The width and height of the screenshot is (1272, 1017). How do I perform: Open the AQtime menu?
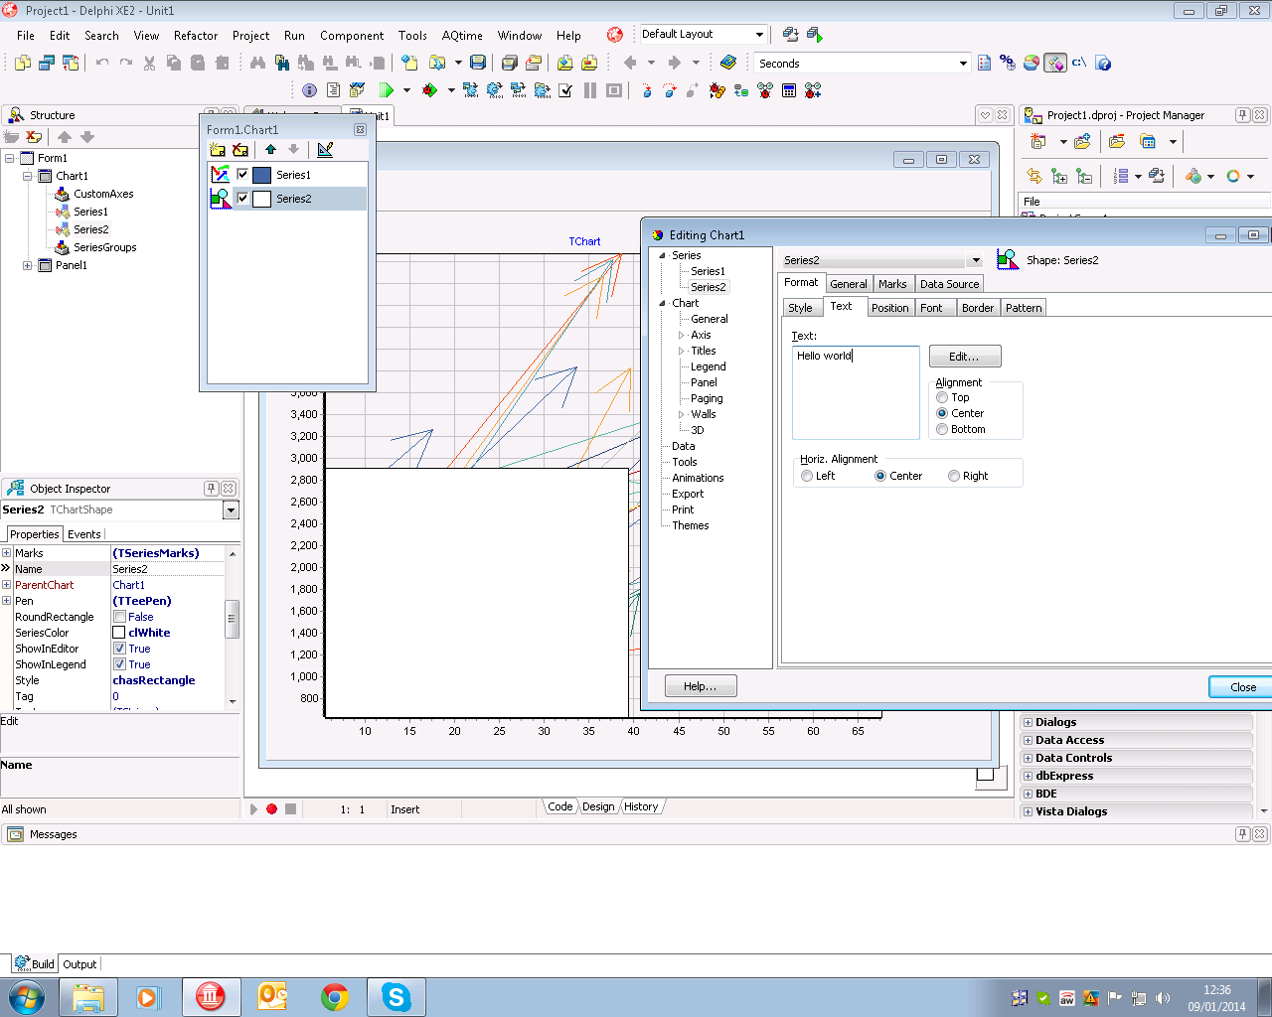pyautogui.click(x=462, y=35)
